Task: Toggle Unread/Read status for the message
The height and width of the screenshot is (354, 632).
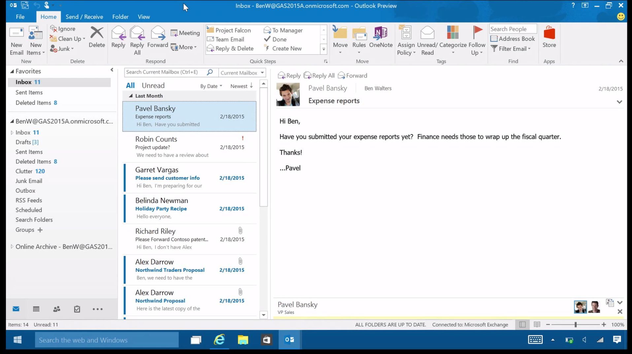Action: 427,40
